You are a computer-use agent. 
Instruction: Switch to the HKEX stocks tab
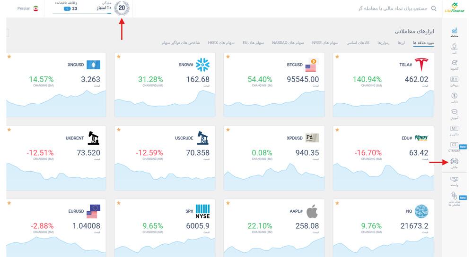tap(221, 43)
